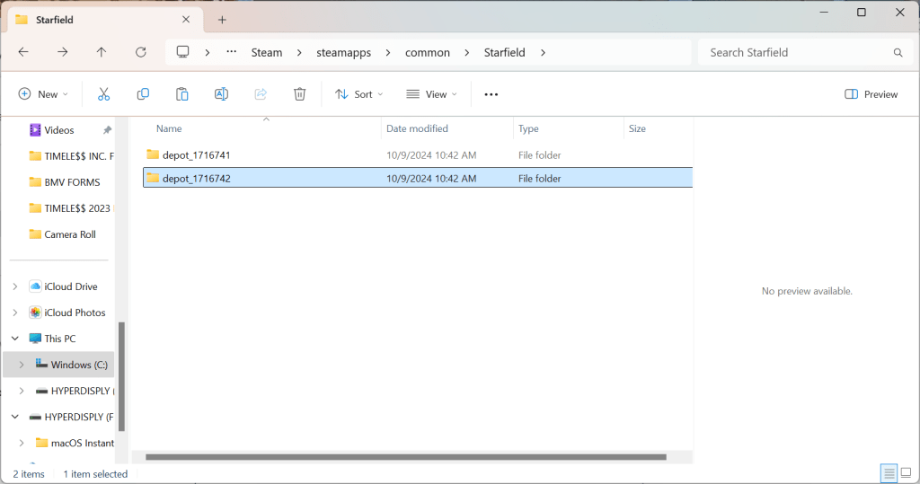Navigate back with the left arrow
The width and height of the screenshot is (920, 484).
[23, 52]
